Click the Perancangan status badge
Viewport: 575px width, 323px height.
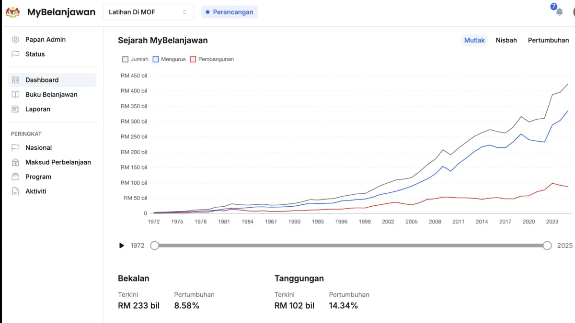click(229, 12)
